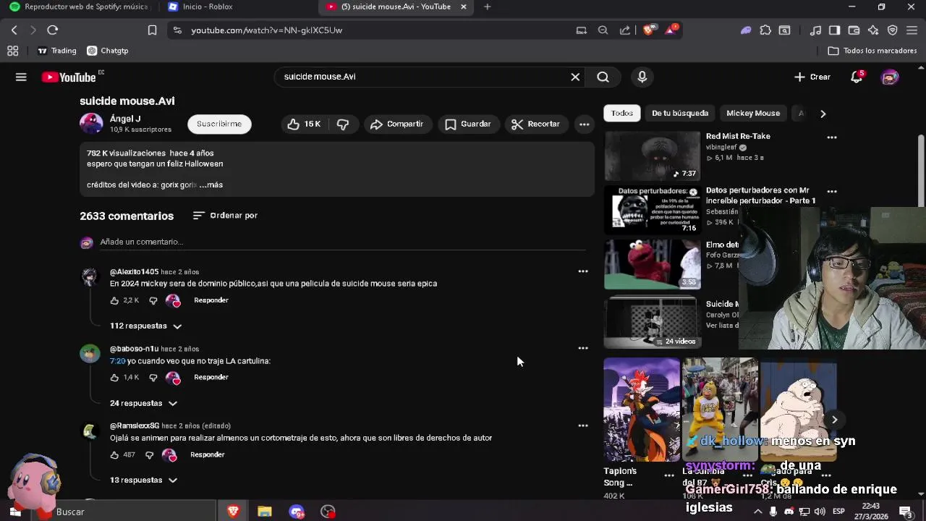Open the Tapion's Song short
This screenshot has height=521, width=926.
642,410
